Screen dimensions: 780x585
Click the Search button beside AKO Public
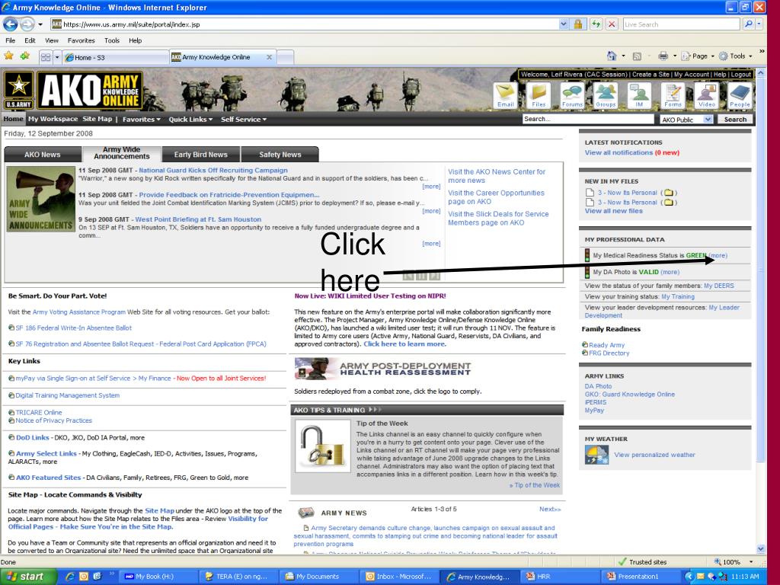click(735, 120)
